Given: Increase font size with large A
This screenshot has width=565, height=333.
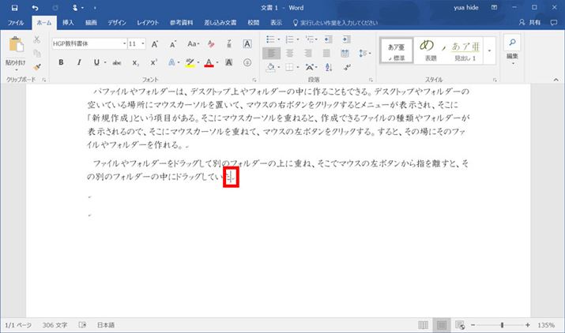Looking at the screenshot, I should (155, 44).
